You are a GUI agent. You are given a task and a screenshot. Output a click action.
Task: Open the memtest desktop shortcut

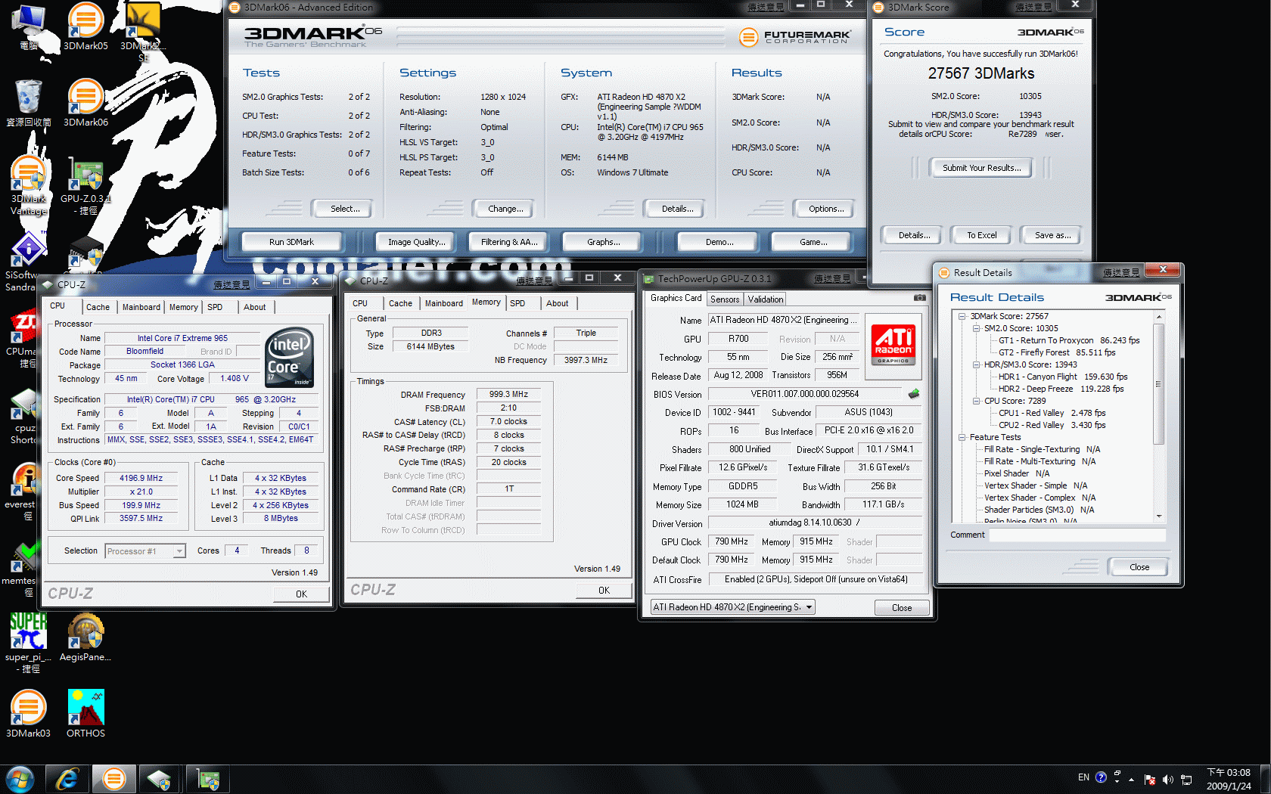pos(21,569)
